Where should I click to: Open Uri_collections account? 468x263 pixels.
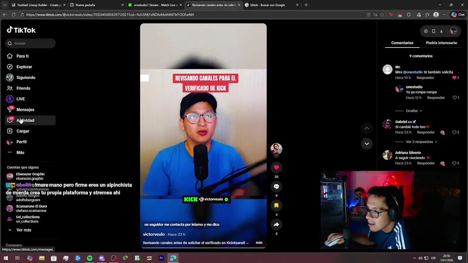point(30,219)
